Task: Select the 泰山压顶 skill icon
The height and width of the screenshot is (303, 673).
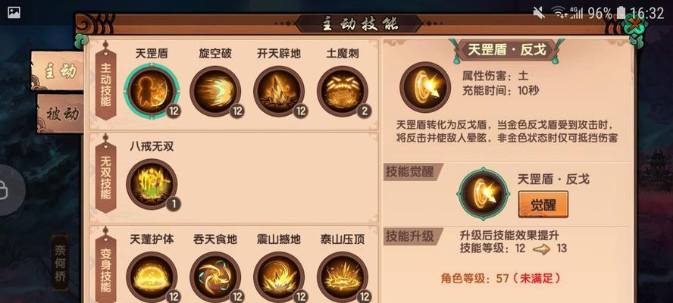Action: pos(343,276)
